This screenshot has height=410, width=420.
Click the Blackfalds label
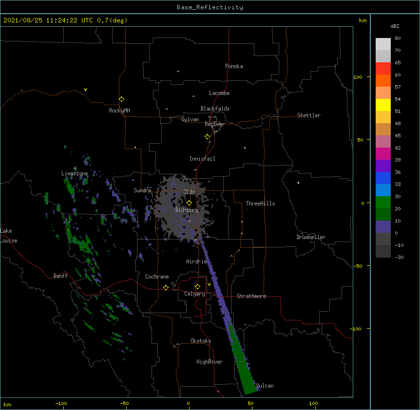215,109
